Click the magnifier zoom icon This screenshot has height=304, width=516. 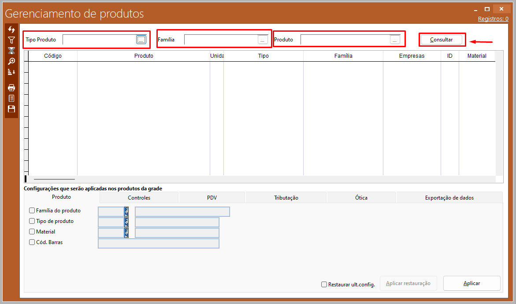click(11, 61)
